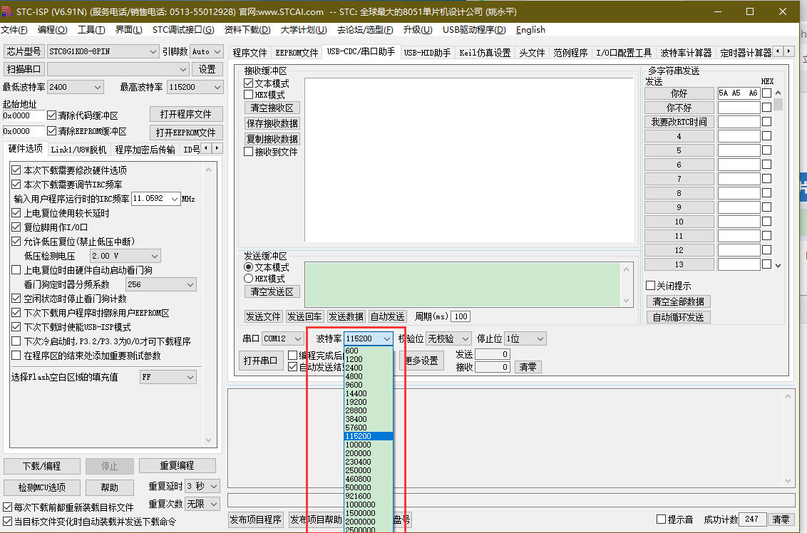Toggle 复位脚用作I/O口 checkbox
The height and width of the screenshot is (533, 807).
[16, 227]
